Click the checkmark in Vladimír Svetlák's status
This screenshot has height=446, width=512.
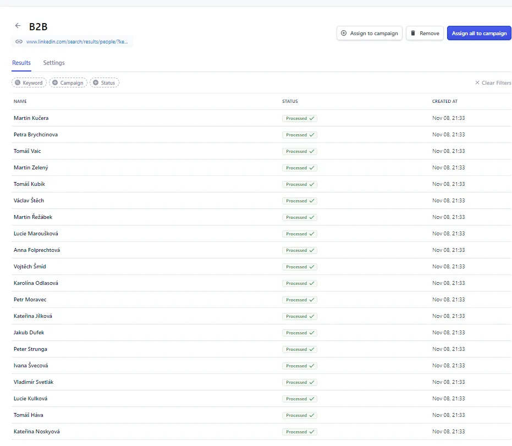[312, 382]
